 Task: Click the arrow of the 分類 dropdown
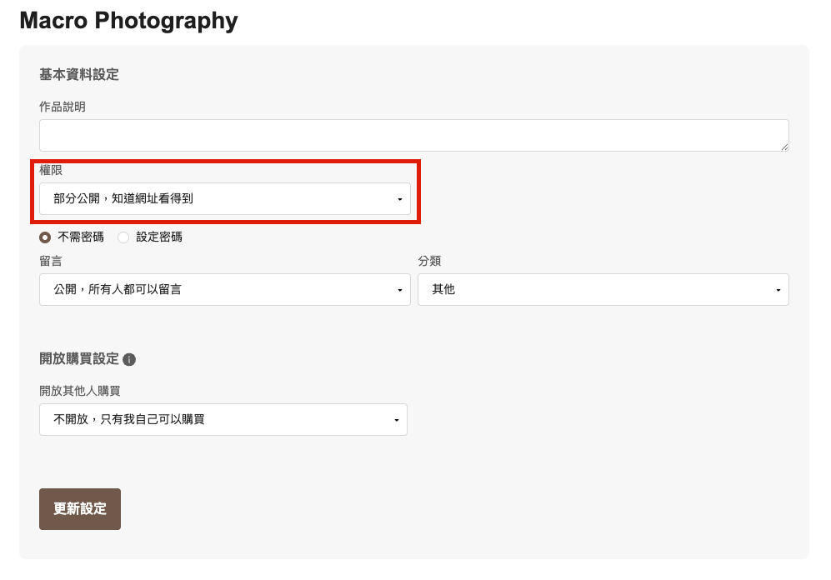[778, 290]
